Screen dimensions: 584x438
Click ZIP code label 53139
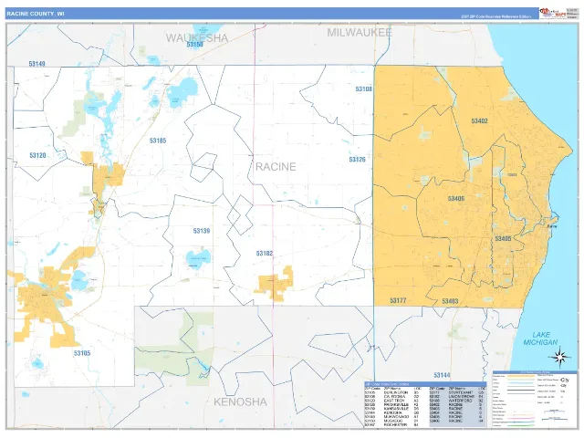(x=202, y=231)
